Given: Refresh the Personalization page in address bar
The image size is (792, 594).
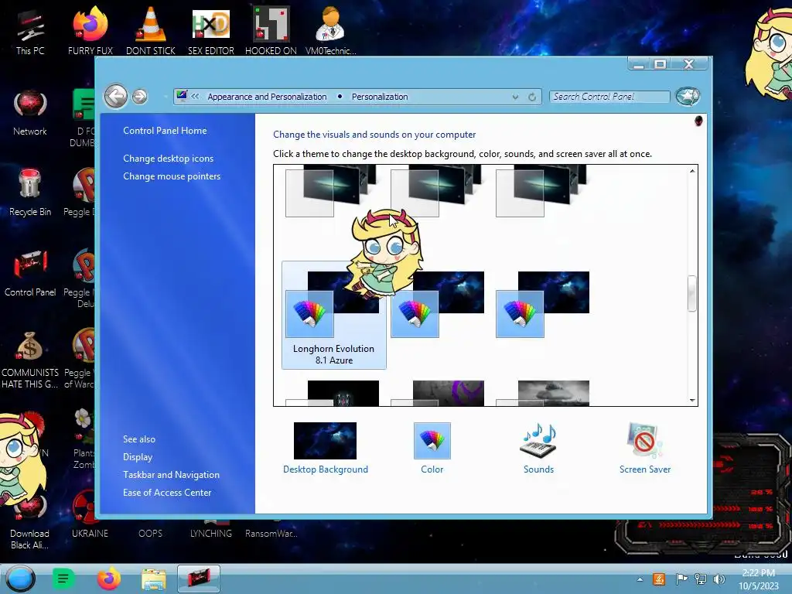Looking at the screenshot, I should click(532, 97).
